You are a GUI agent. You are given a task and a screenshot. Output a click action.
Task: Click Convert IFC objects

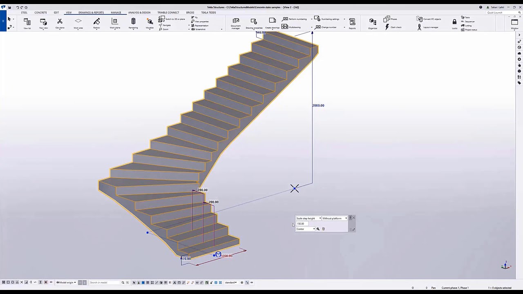pyautogui.click(x=429, y=19)
